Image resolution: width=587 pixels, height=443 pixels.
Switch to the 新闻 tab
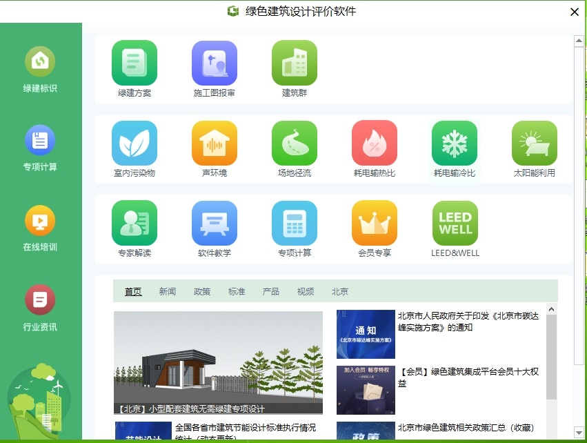[168, 291]
